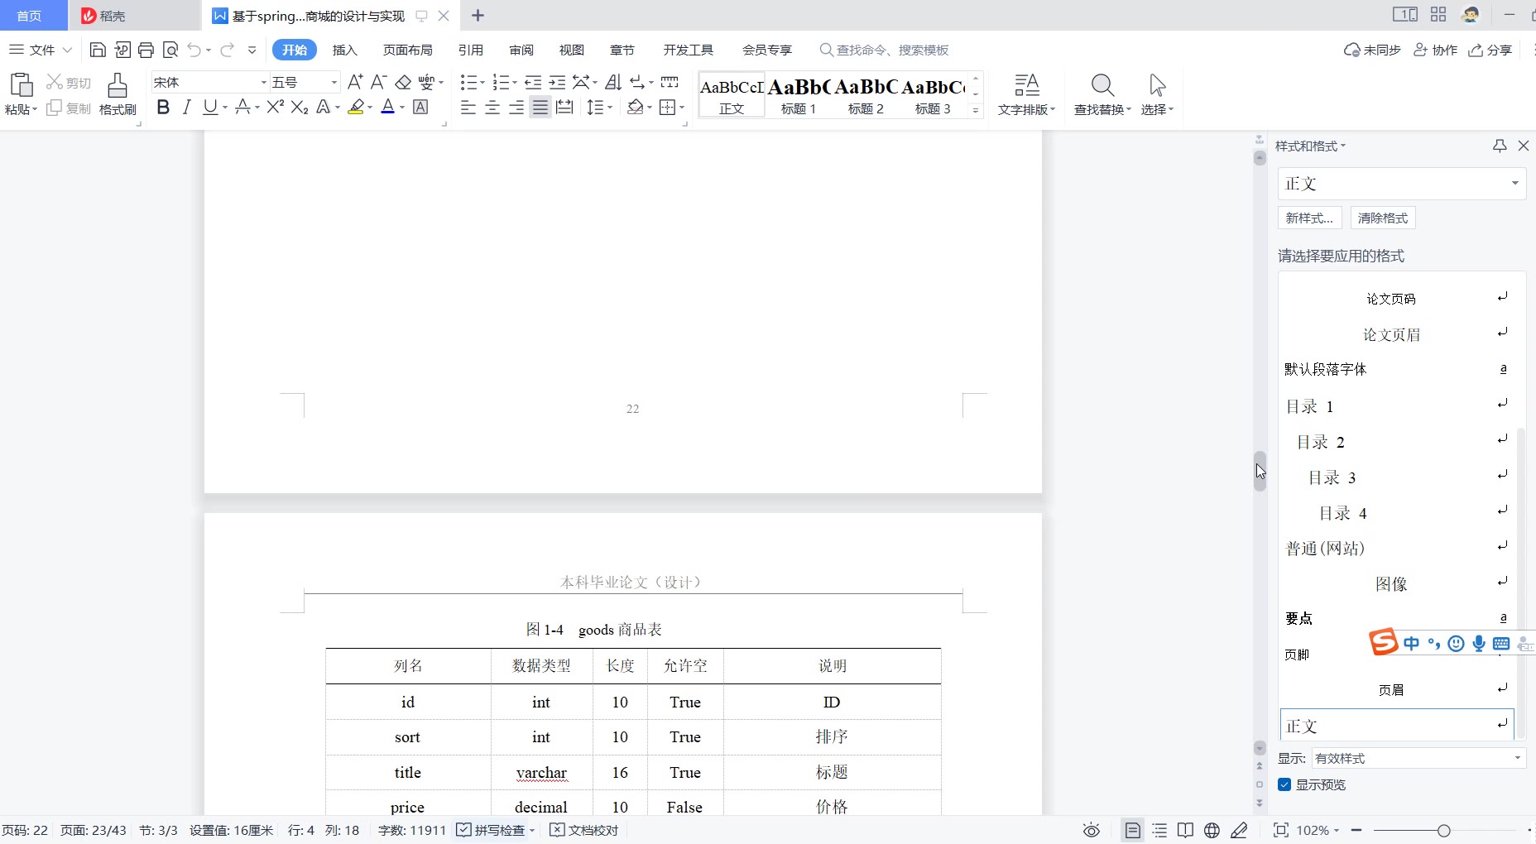The width and height of the screenshot is (1536, 844).
Task: Click the Save document icon
Action: (x=98, y=50)
